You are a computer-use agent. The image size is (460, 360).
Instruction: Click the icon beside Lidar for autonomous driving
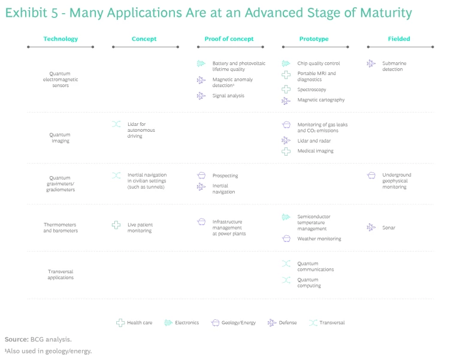click(116, 124)
